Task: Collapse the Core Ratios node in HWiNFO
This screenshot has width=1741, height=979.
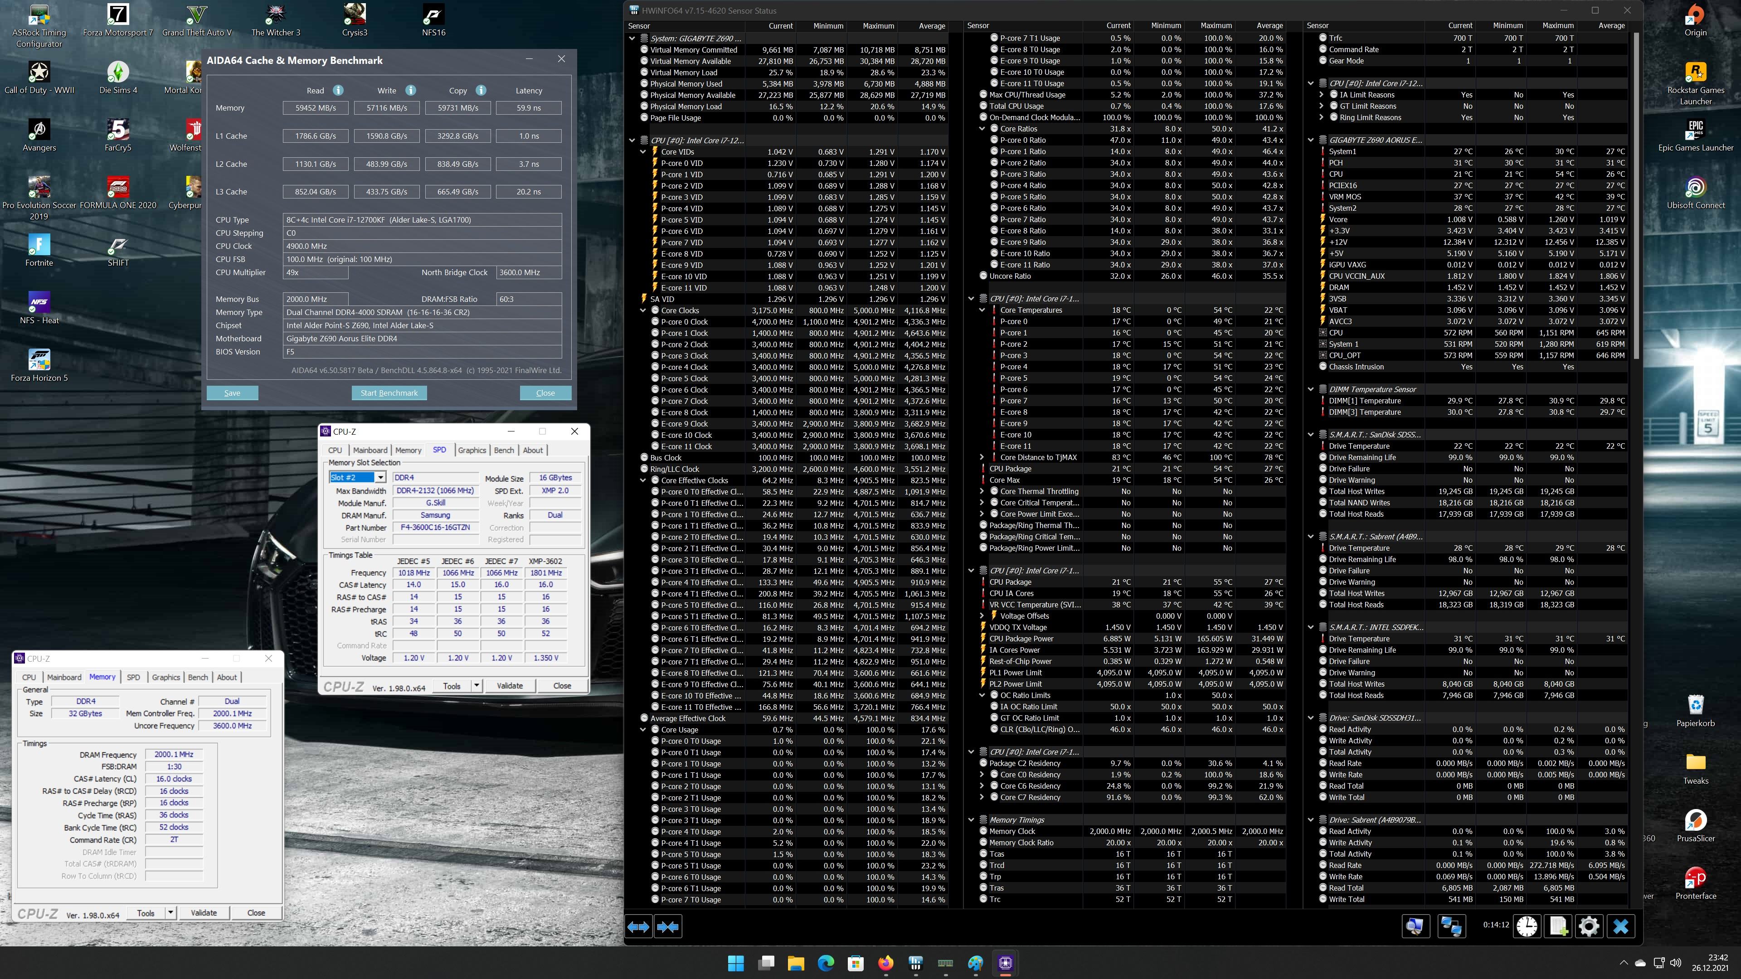Action: 982,129
